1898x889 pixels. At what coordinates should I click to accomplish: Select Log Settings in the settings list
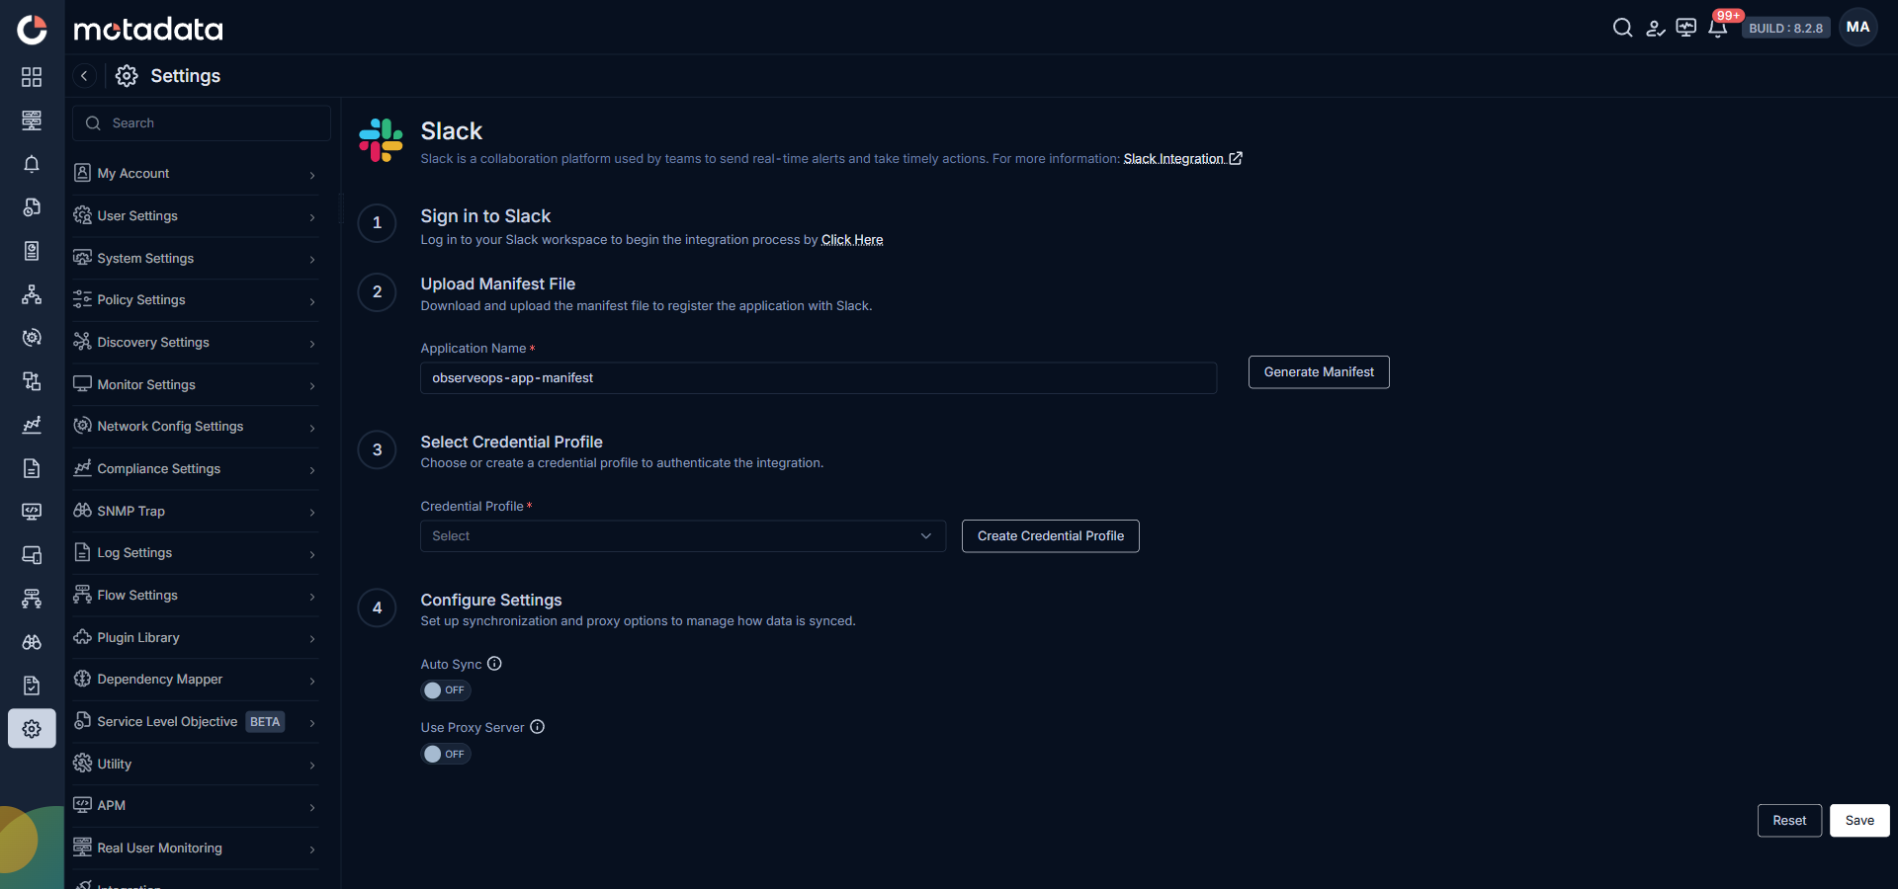click(196, 553)
